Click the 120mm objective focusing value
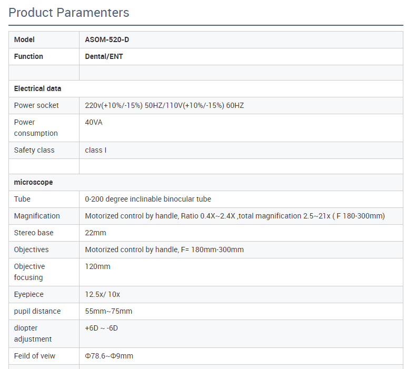Screen dimensions: 416x369 [x=97, y=266]
